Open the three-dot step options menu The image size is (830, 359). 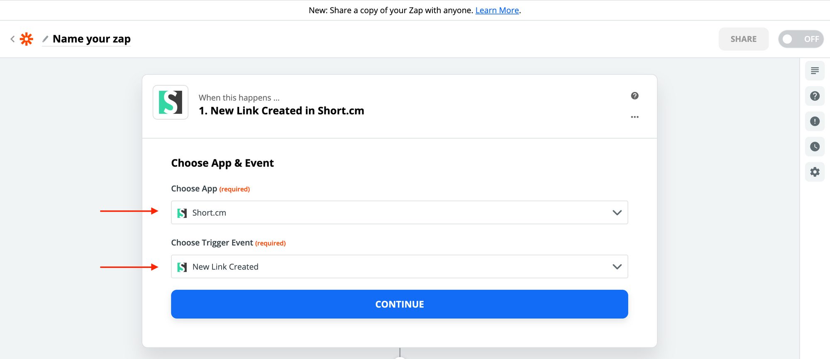tap(635, 117)
